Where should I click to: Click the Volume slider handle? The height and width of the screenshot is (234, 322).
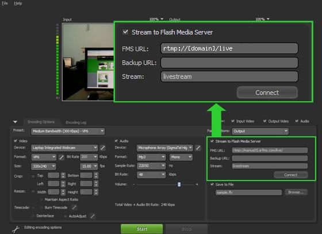click(x=179, y=185)
